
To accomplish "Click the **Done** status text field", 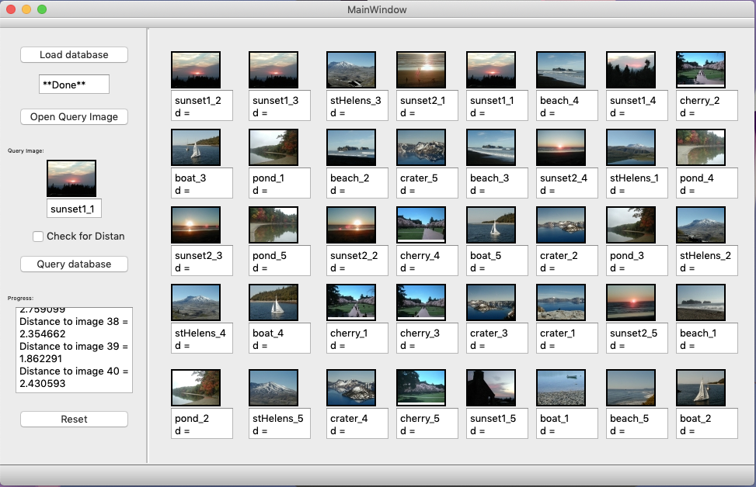I will [x=74, y=85].
